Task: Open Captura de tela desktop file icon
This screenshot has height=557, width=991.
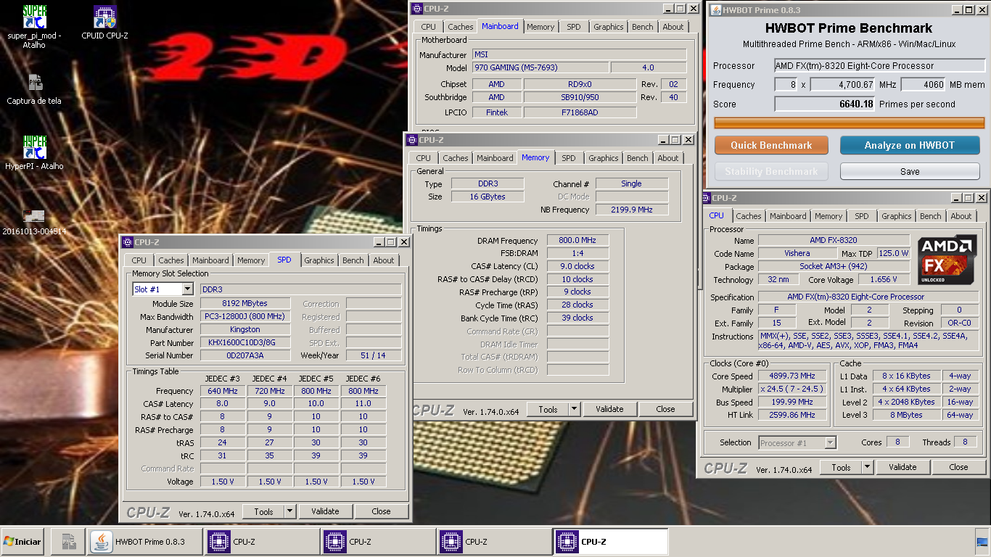Action: point(34,82)
